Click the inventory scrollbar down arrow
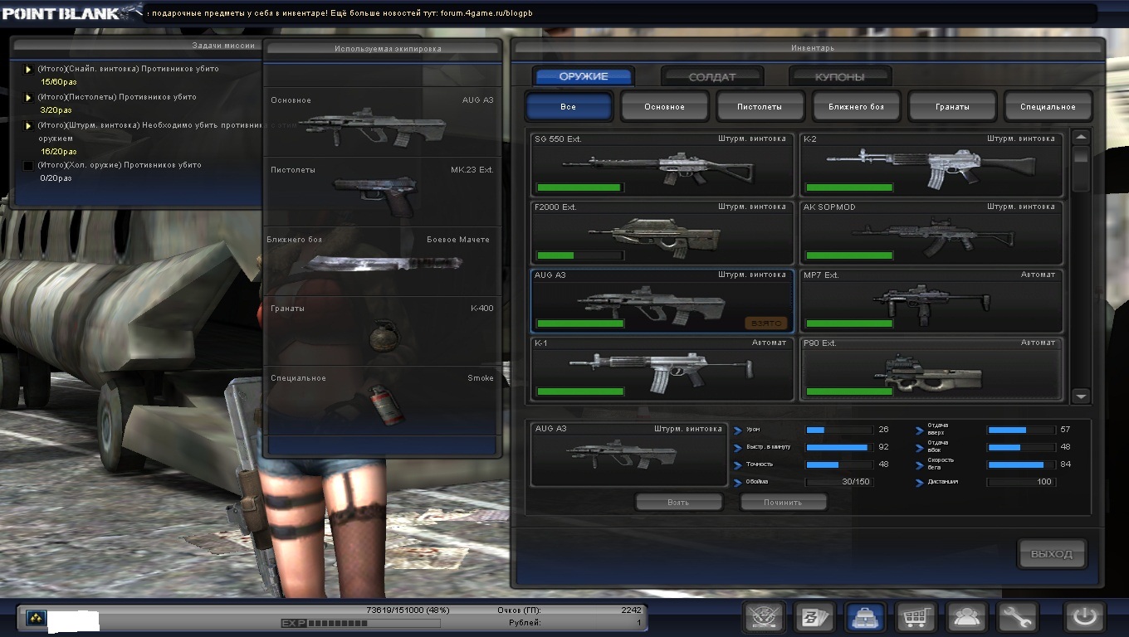Screen dimensions: 1129x637 point(1081,396)
